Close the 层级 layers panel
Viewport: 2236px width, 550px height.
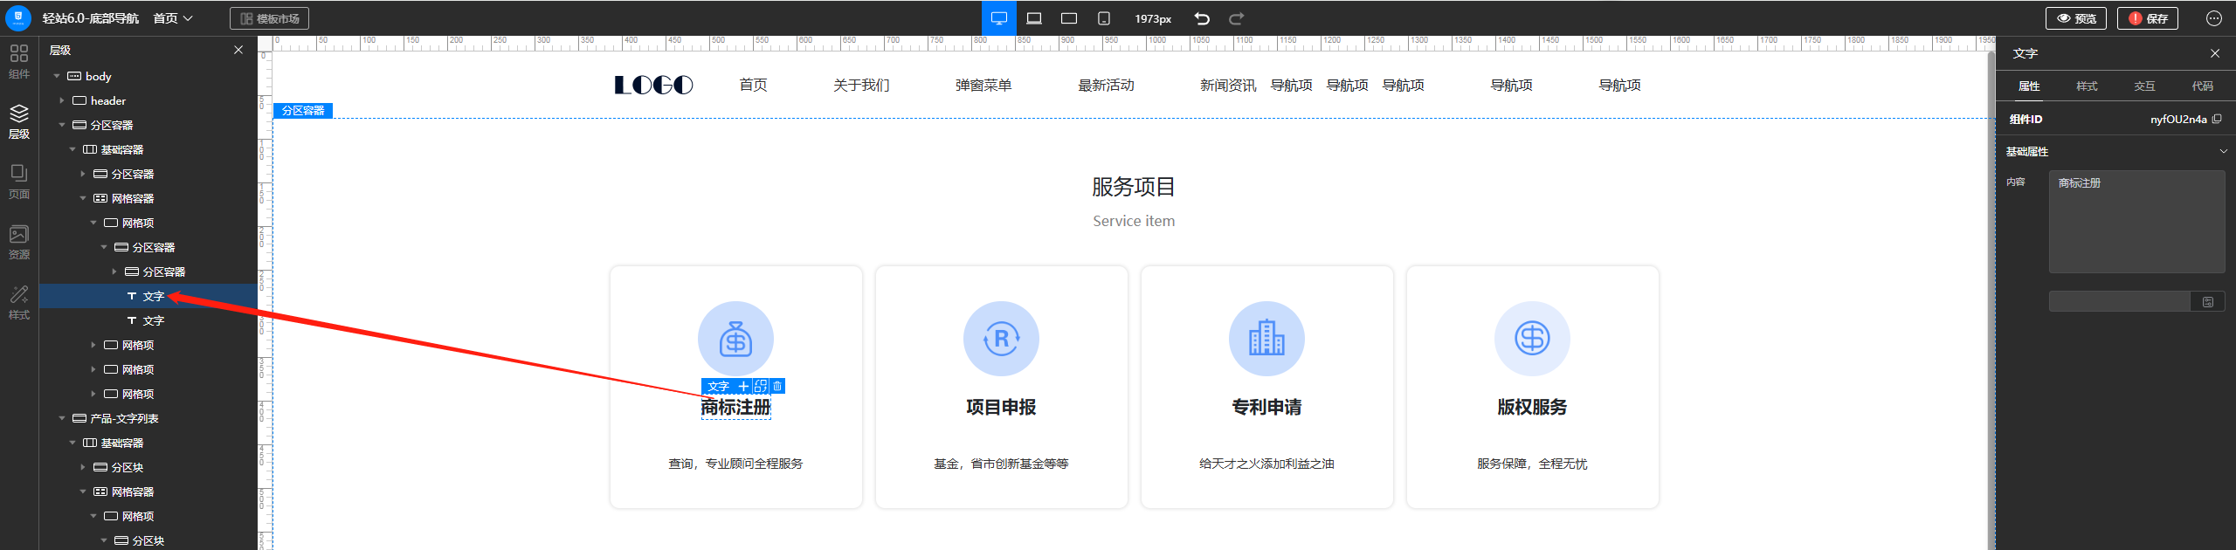point(238,51)
